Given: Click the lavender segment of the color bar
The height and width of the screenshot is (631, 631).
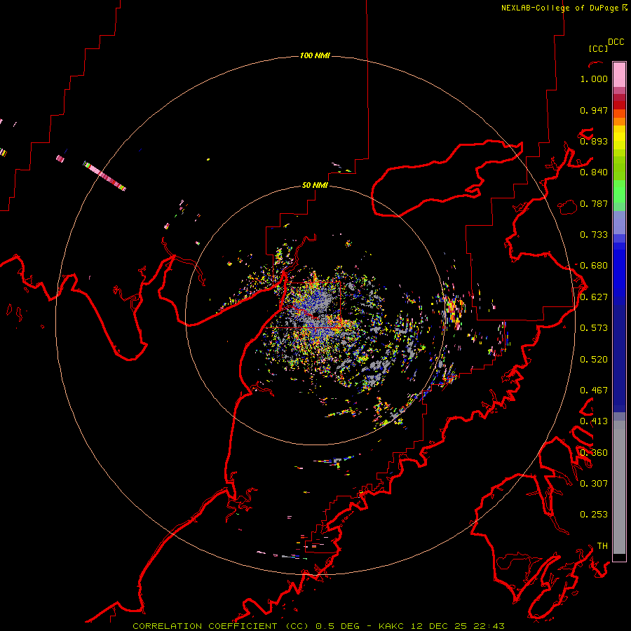Looking at the screenshot, I should tap(619, 224).
